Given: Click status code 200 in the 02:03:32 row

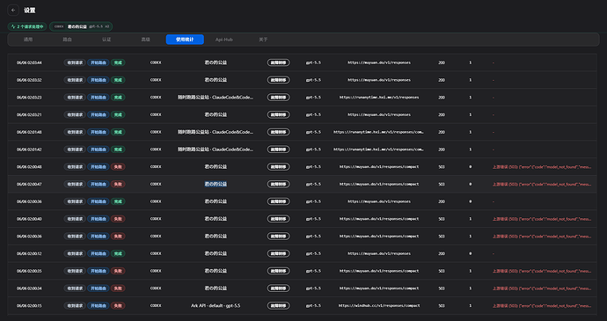Looking at the screenshot, I should pos(442,80).
